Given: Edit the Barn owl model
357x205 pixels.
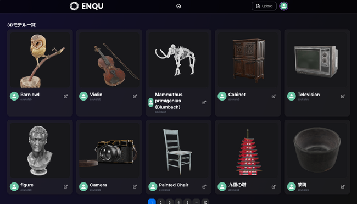Looking at the screenshot, I should coord(65,96).
